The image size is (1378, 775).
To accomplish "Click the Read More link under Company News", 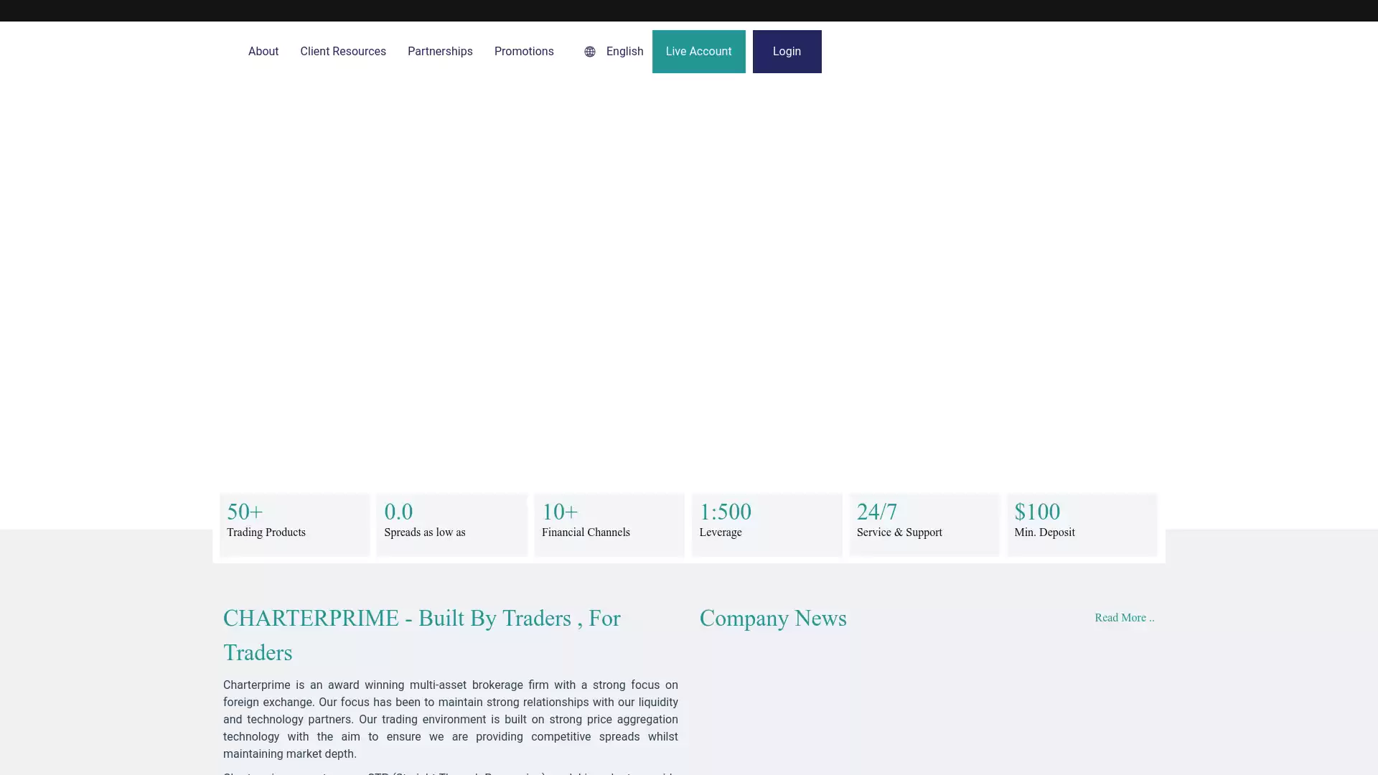I will (1125, 617).
